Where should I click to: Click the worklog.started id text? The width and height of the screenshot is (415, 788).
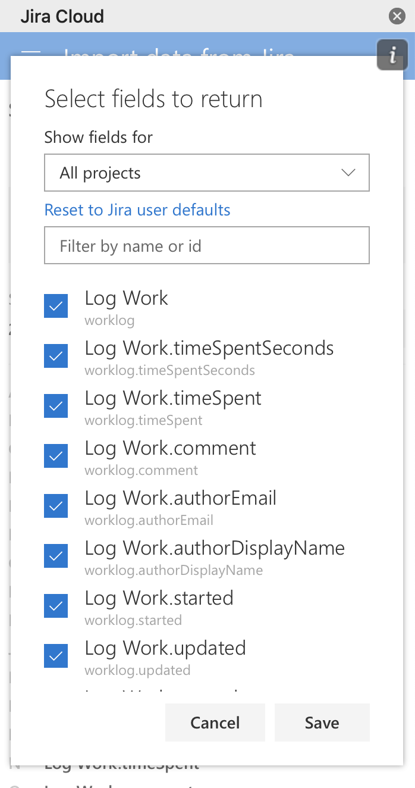tap(133, 621)
